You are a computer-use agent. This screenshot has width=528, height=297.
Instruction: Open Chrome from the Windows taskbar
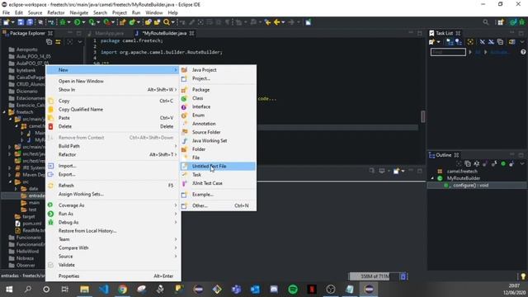click(123, 290)
